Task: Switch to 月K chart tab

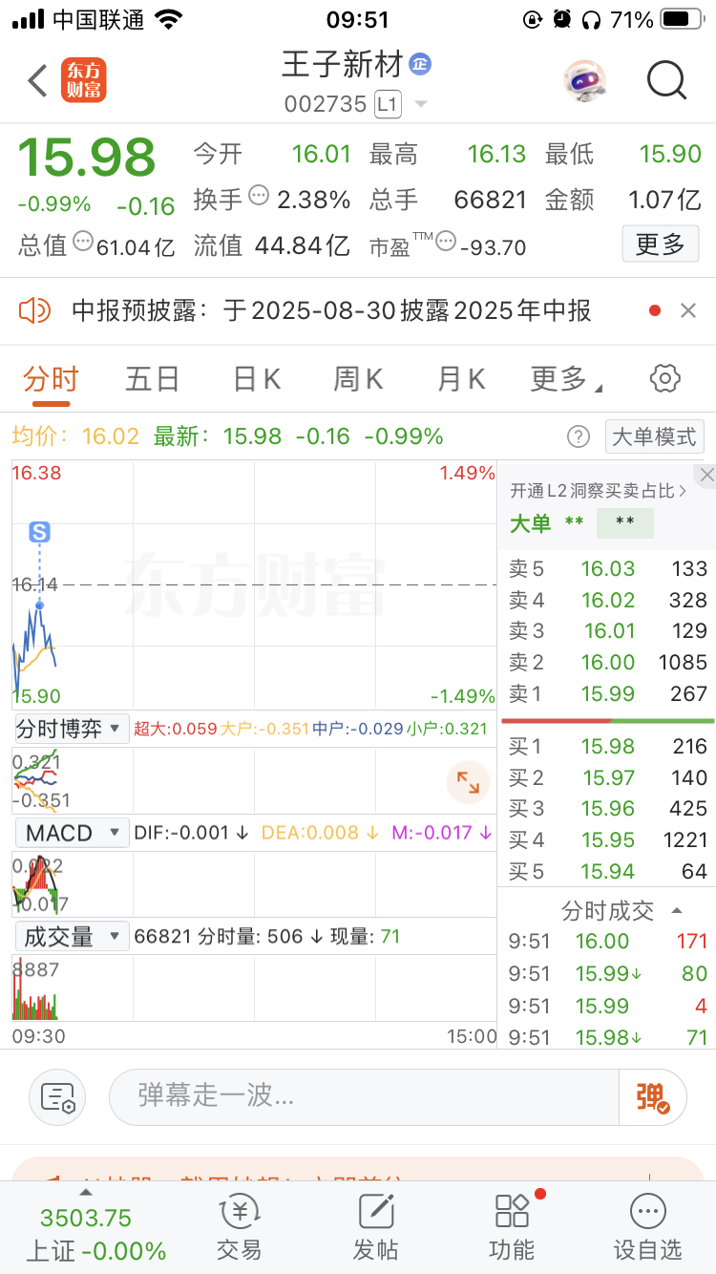Action: tap(461, 379)
